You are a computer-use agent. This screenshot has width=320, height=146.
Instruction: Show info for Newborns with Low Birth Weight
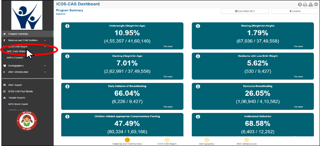point(198,56)
